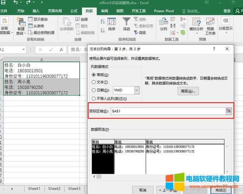Select the 常规 radio button

(x=94, y=75)
